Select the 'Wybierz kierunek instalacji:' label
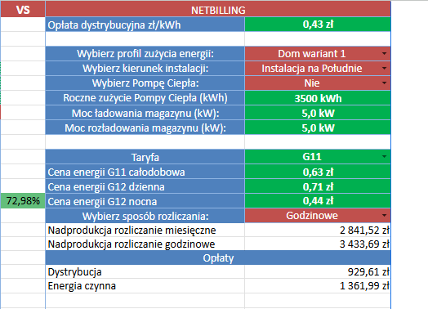The image size is (428, 309). click(145, 69)
